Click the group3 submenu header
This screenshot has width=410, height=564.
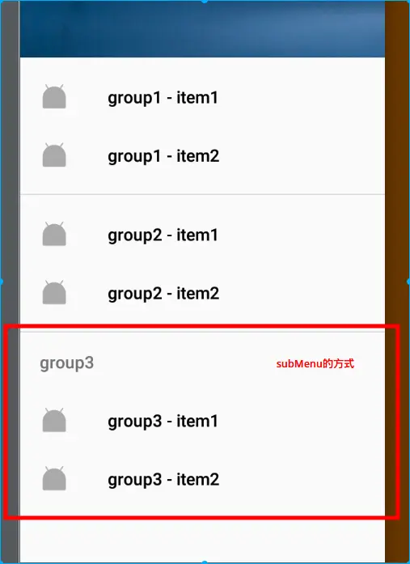coord(67,363)
